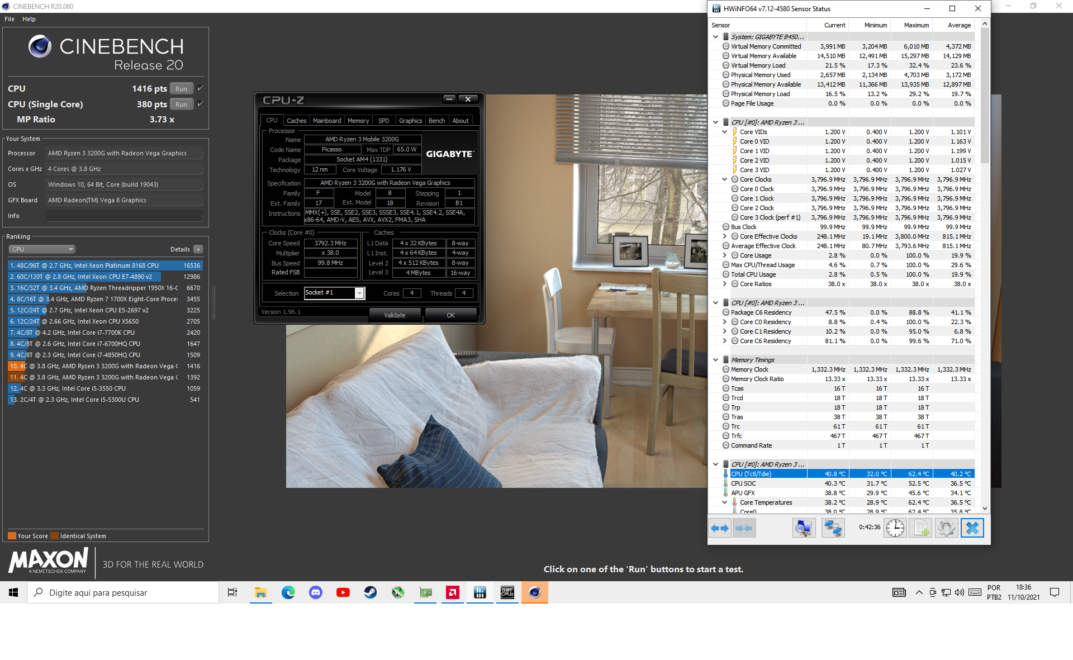
Task: Open Ranking Details arrow button
Action: pyautogui.click(x=198, y=249)
